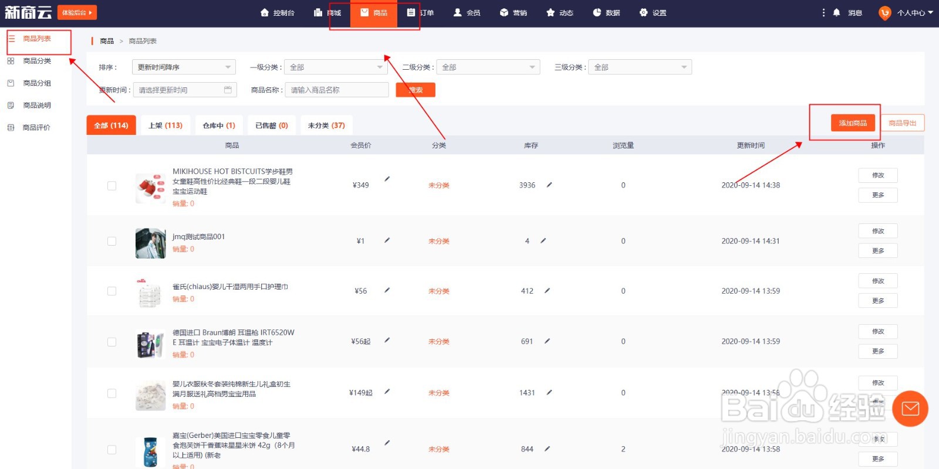Open the 动态 star icon

550,12
